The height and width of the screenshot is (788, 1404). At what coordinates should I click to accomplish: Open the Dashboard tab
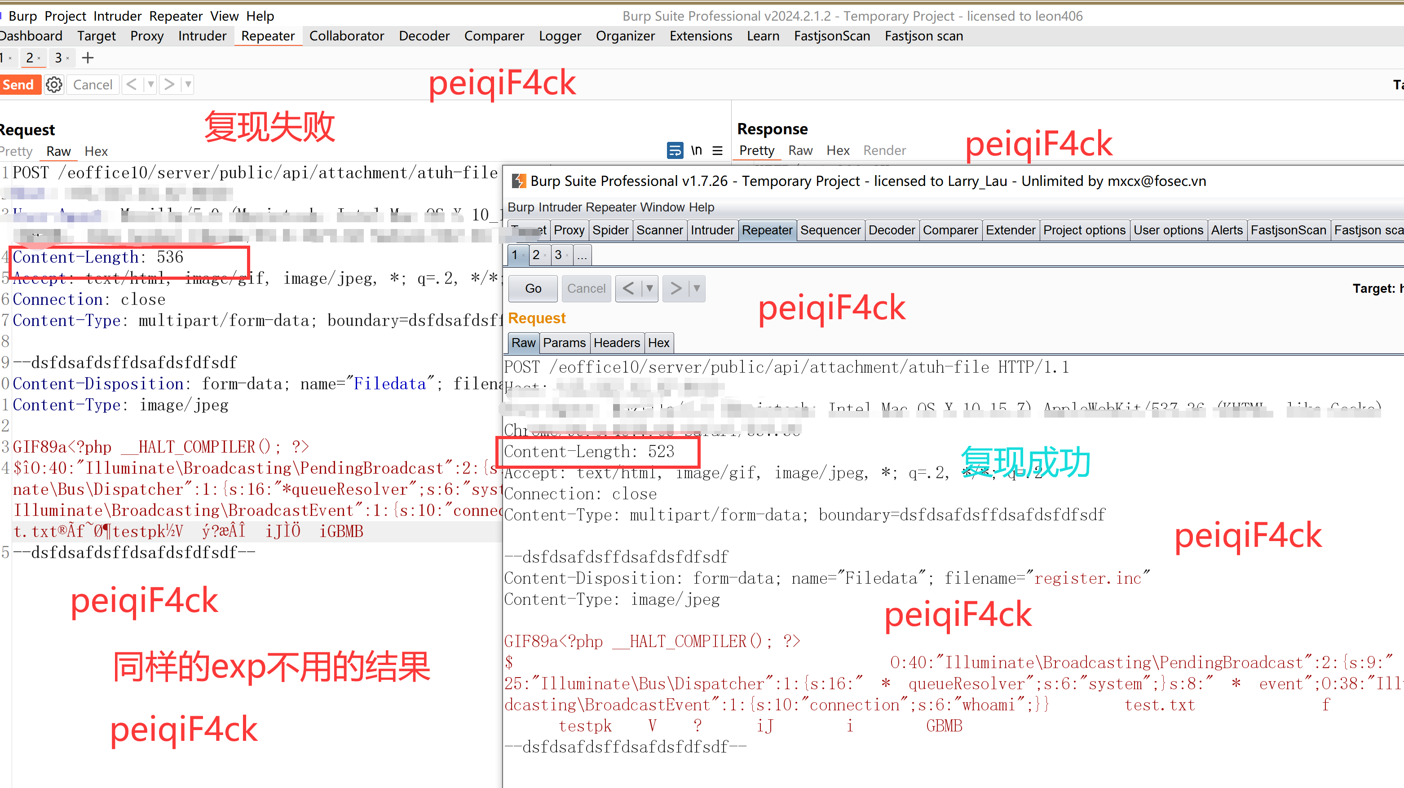[x=31, y=36]
